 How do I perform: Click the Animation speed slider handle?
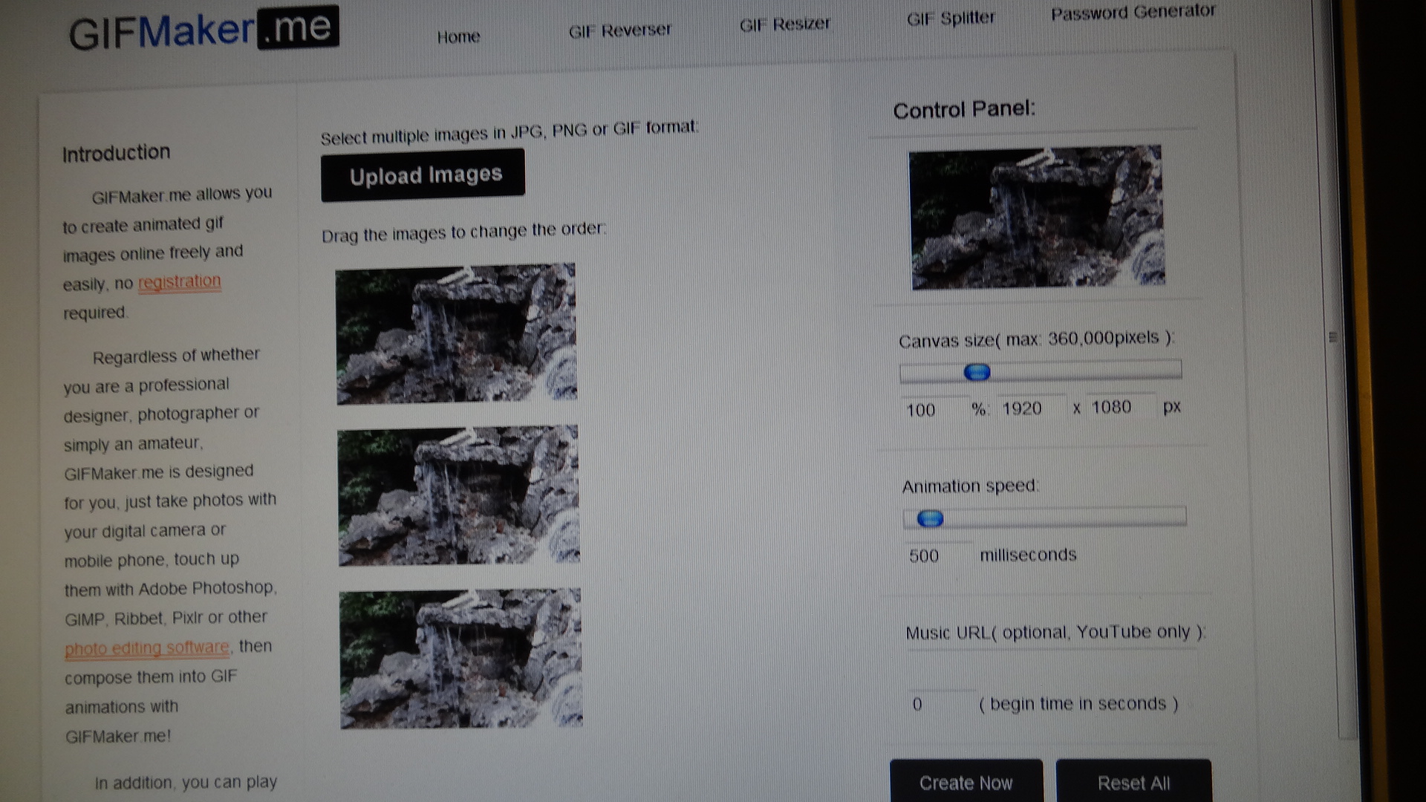[930, 518]
